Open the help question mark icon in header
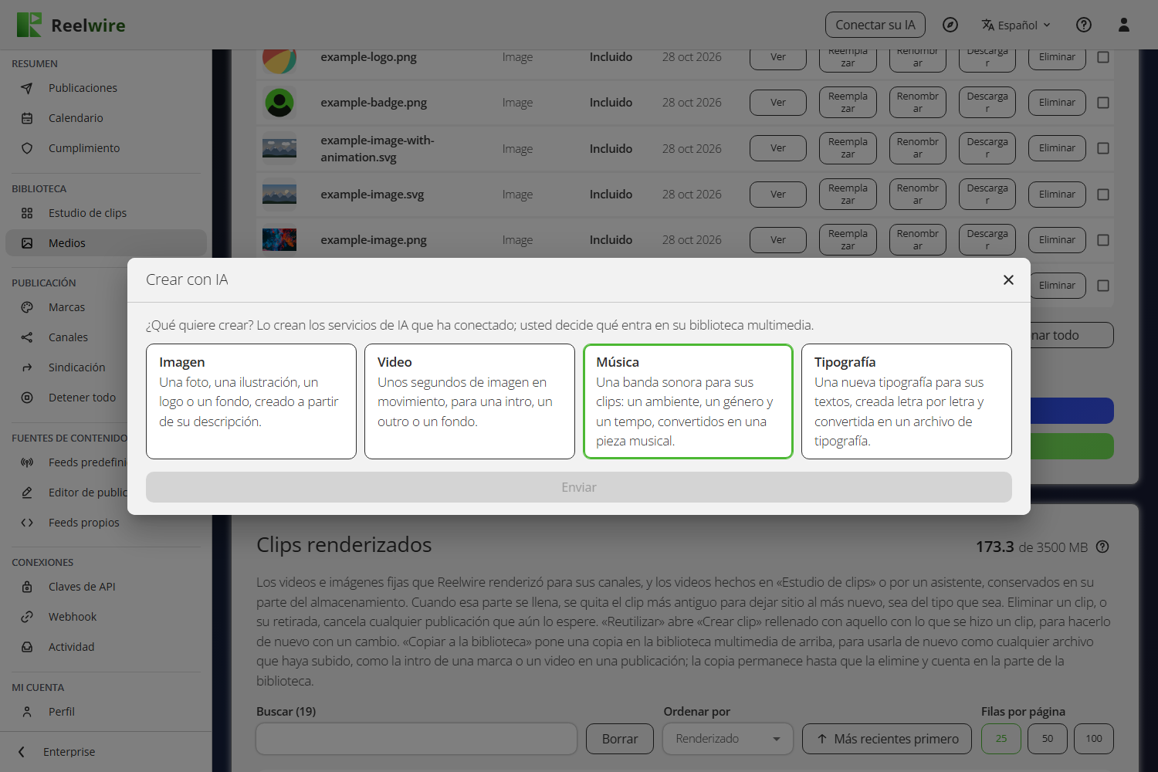This screenshot has width=1158, height=772. pyautogui.click(x=1084, y=25)
